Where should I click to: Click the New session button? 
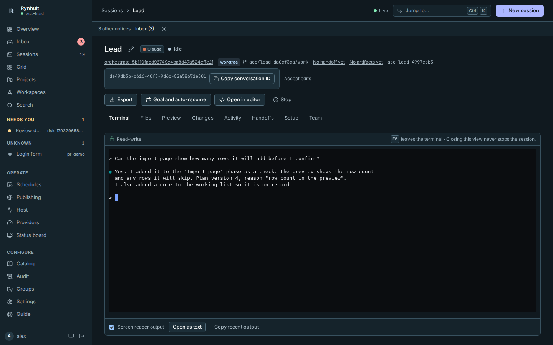click(x=520, y=11)
